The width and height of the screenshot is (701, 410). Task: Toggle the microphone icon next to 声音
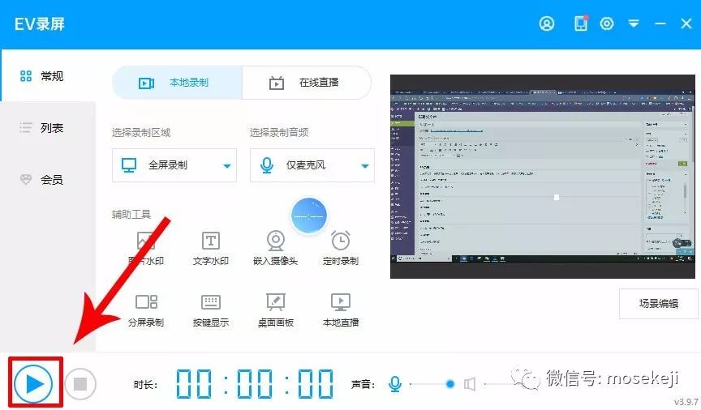[x=395, y=383]
